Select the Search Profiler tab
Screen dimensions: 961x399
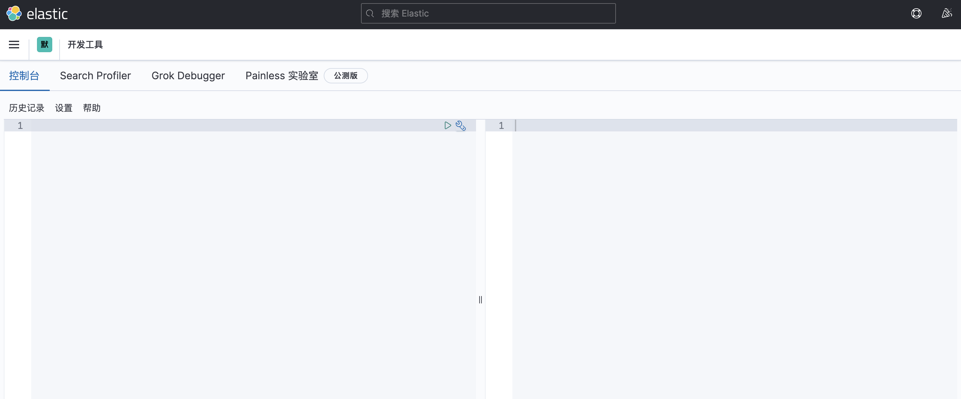pyautogui.click(x=96, y=75)
